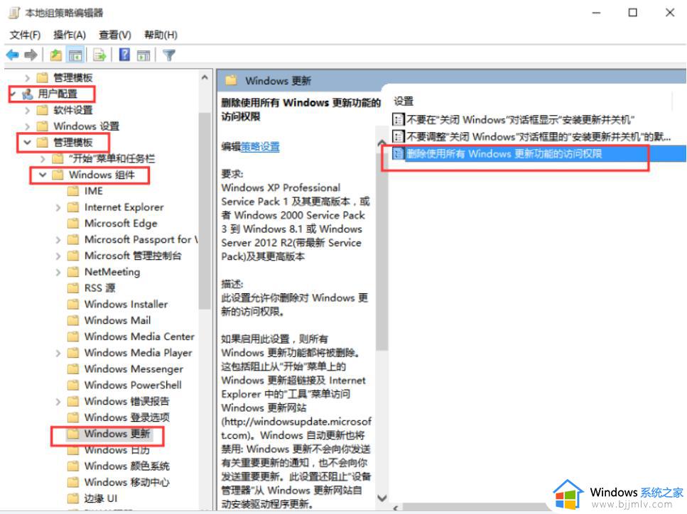
Task: Open the 操作(A) menu
Action: pyautogui.click(x=70, y=35)
